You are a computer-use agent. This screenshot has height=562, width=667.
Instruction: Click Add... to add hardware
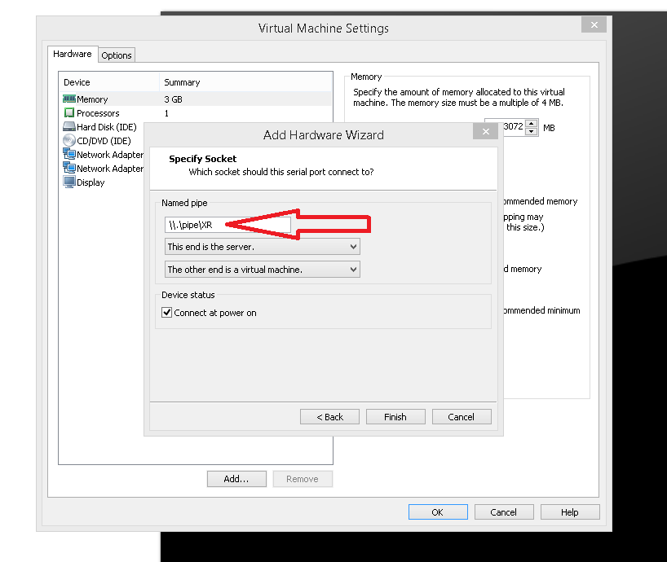pos(236,479)
